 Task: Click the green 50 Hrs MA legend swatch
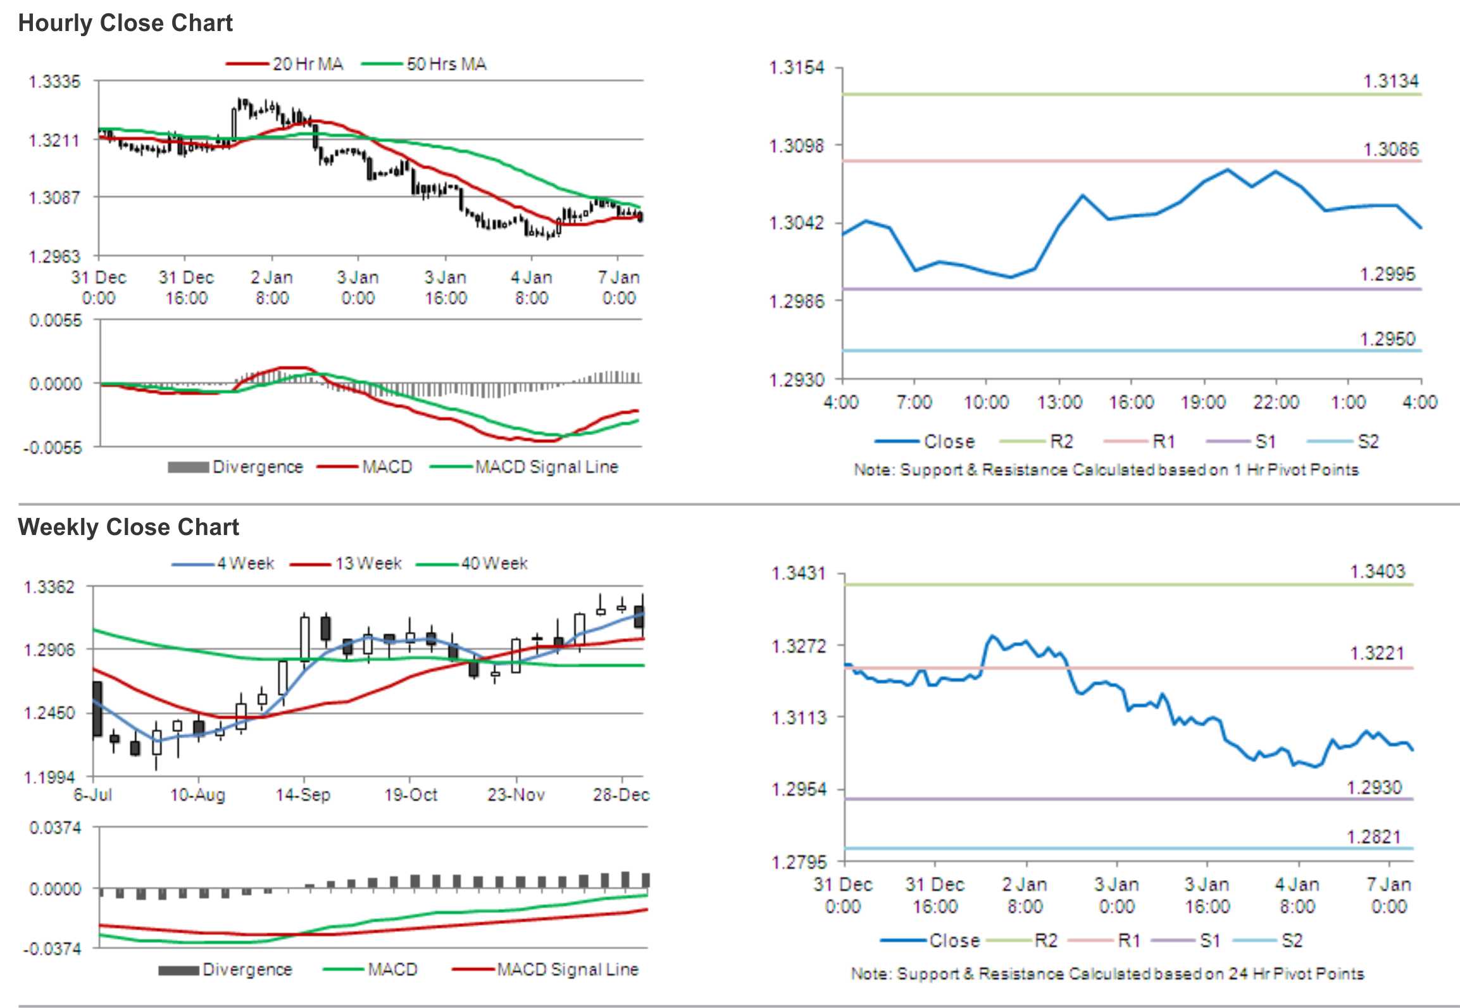pyautogui.click(x=382, y=64)
